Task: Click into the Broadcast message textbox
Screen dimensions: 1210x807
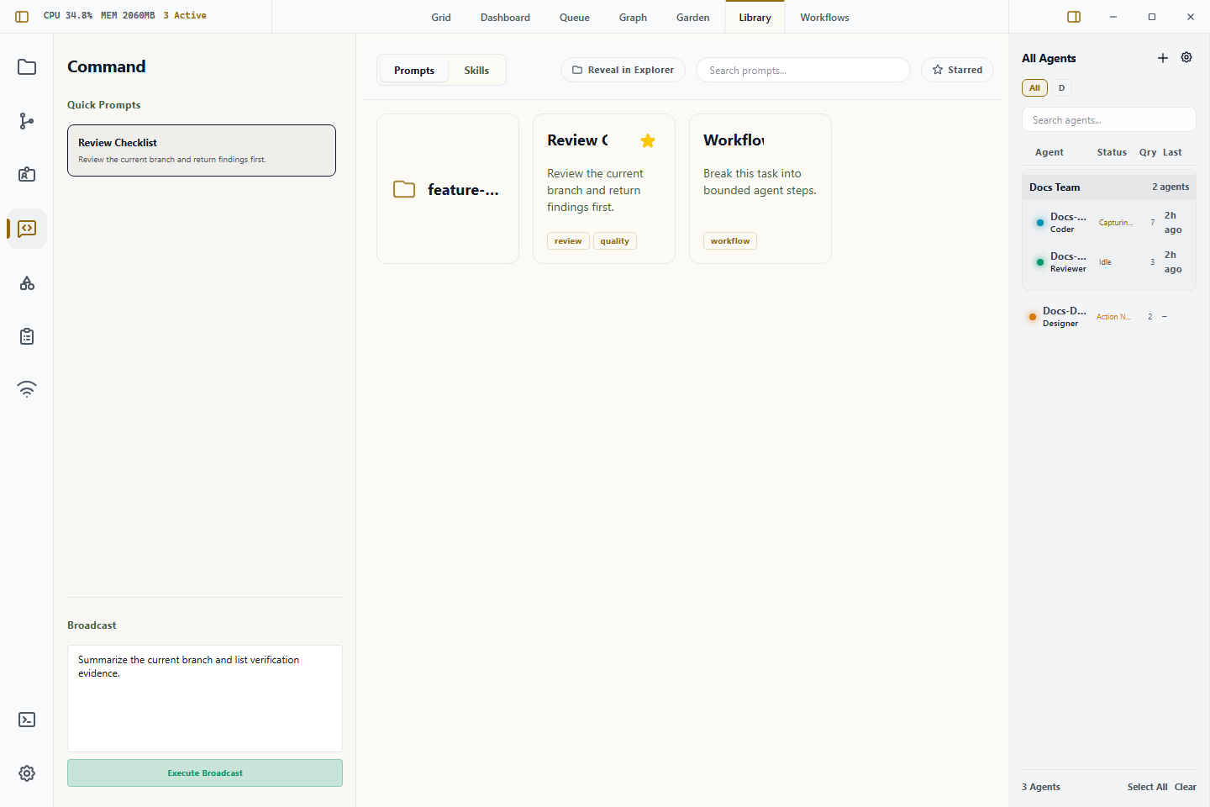Action: pyautogui.click(x=205, y=698)
